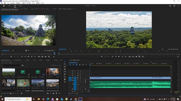Screen dimensions: 181x101
Task: Select the Slip tool
Action: pyautogui.click(x=65, y=72)
